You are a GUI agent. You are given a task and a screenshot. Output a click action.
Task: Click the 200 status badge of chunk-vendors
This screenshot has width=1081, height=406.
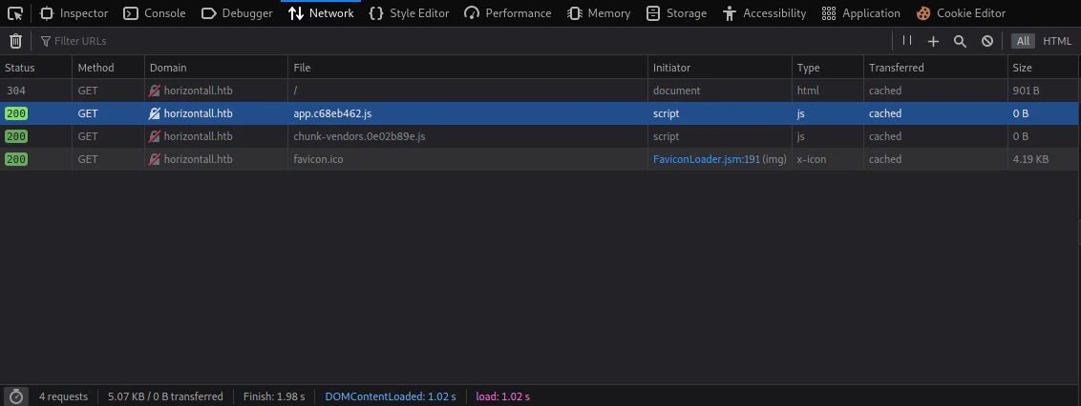click(16, 136)
